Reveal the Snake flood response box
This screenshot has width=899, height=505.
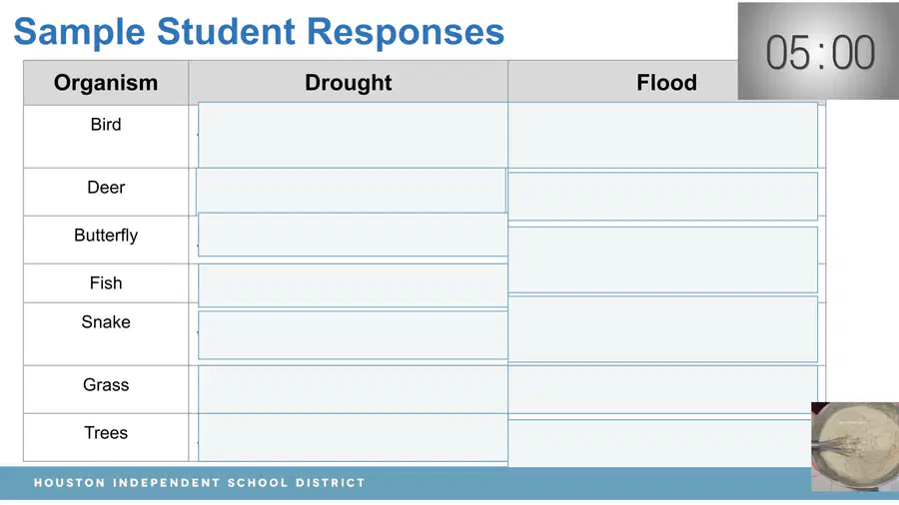(663, 329)
